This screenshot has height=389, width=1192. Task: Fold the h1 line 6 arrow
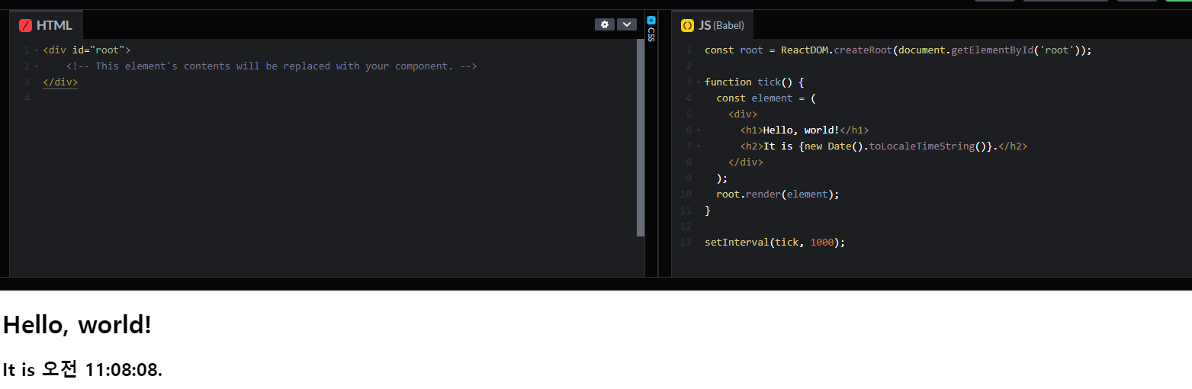tap(698, 130)
